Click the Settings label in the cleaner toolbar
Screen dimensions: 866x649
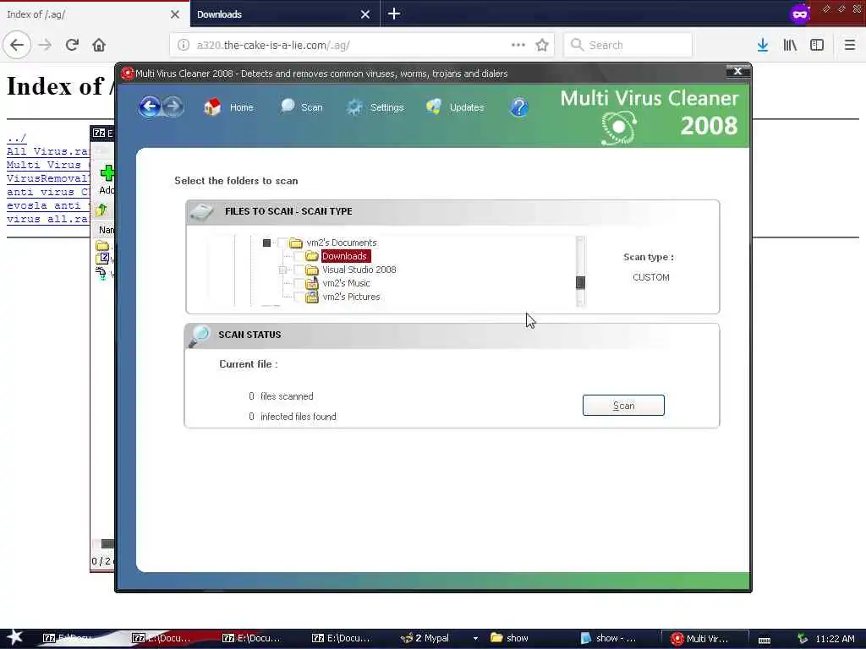pos(386,107)
